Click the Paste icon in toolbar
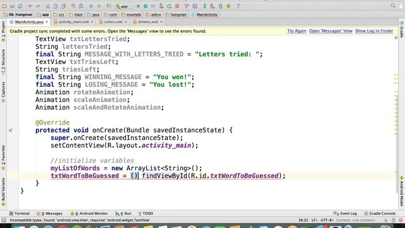 (x=63, y=6)
